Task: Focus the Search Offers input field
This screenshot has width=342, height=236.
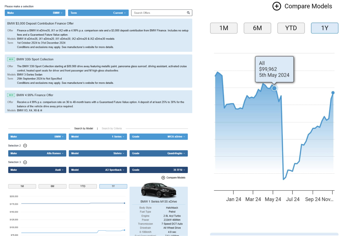Action: click(162, 13)
